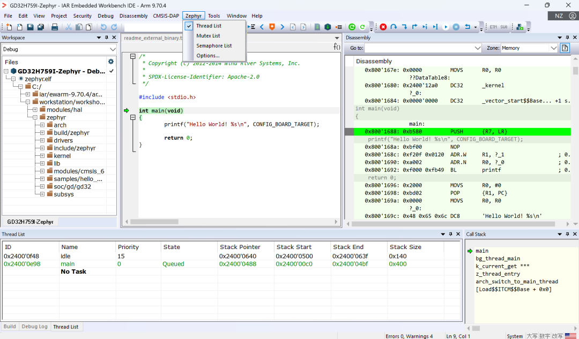Select the GD32H759I-Zephyr workspace tab
The width and height of the screenshot is (579, 339).
point(30,222)
